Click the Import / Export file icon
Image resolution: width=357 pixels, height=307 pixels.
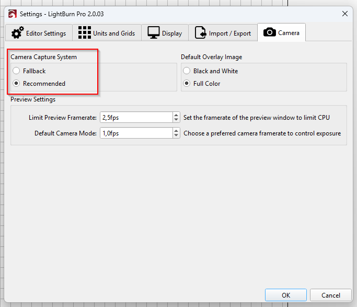[201, 33]
